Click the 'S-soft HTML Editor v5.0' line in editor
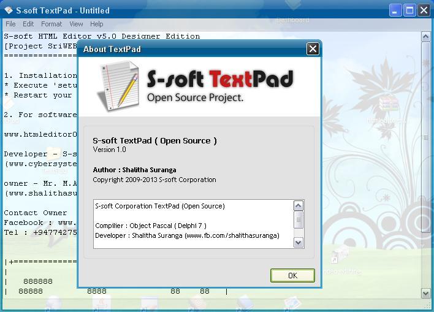Image resolution: width=434 pixels, height=312 pixels. pos(102,36)
